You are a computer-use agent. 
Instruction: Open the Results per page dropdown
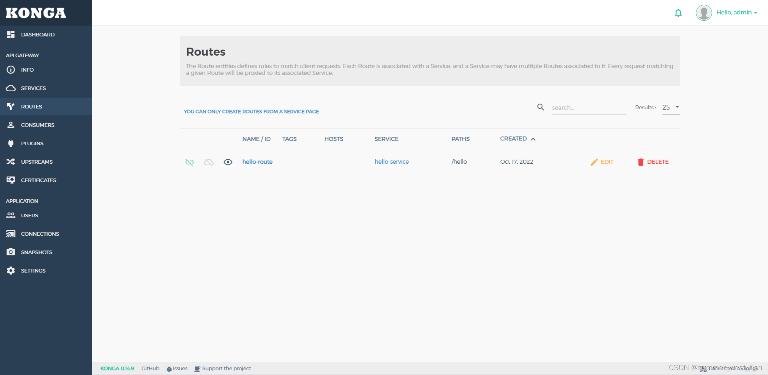(670, 107)
